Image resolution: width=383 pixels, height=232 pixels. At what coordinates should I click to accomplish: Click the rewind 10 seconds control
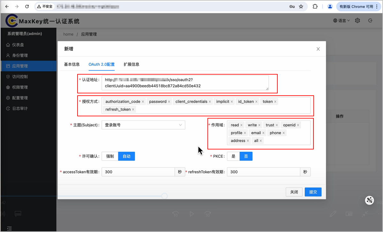click(175, 214)
